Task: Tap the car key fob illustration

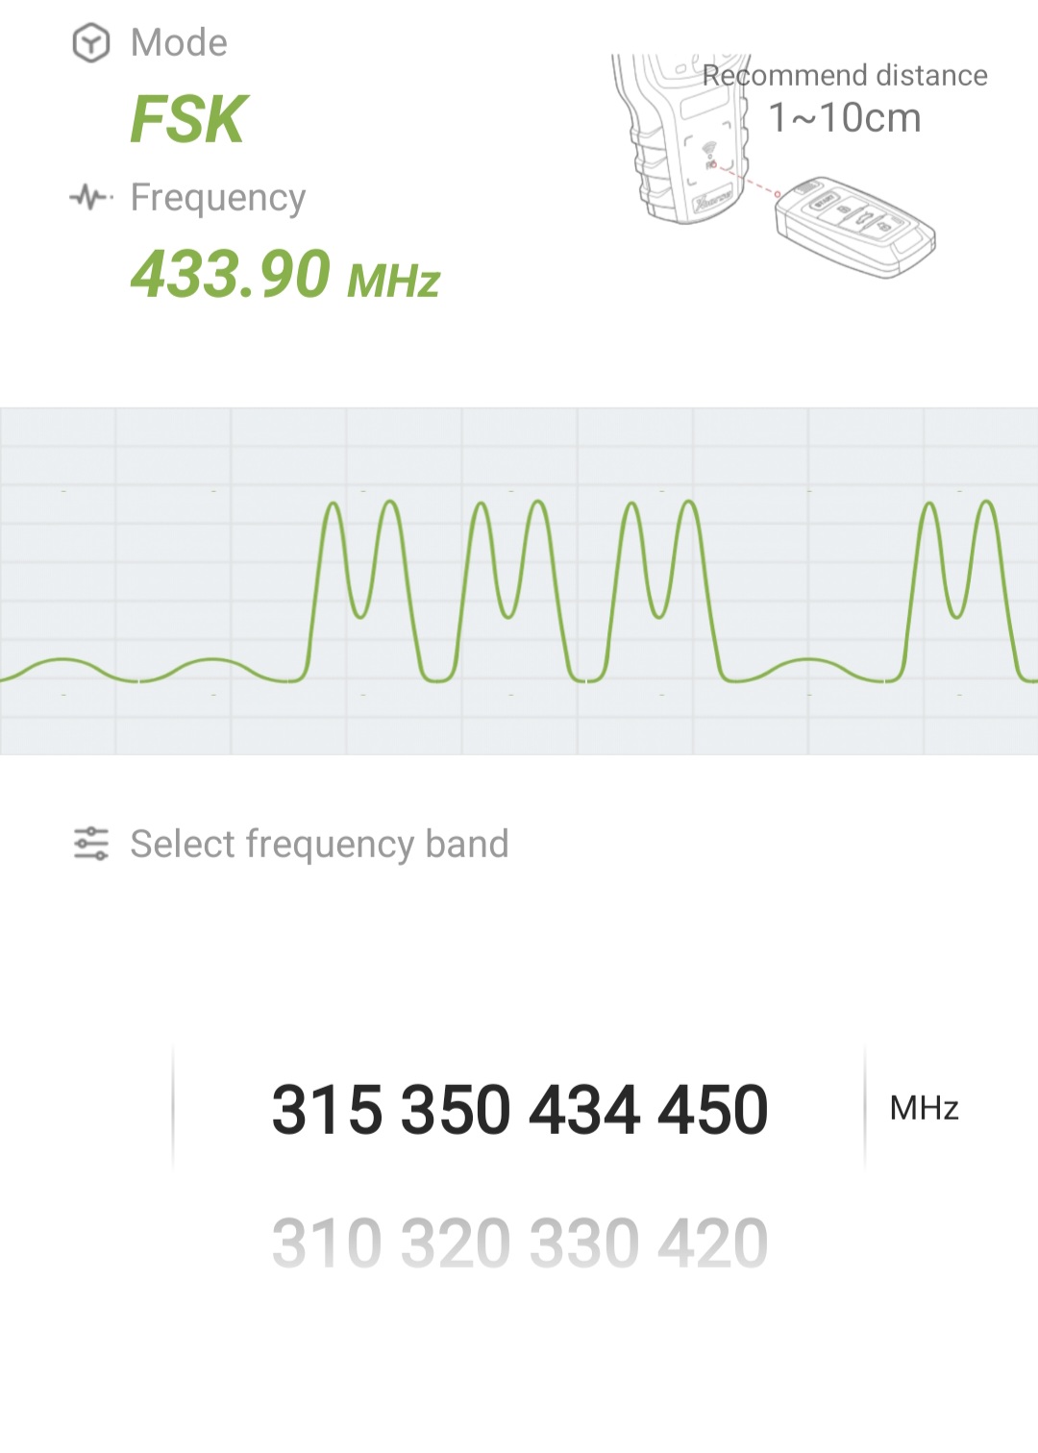Action: point(854,227)
